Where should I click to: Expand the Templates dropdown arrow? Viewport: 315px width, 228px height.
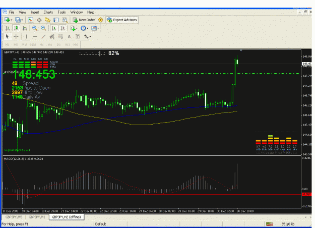click(98, 28)
